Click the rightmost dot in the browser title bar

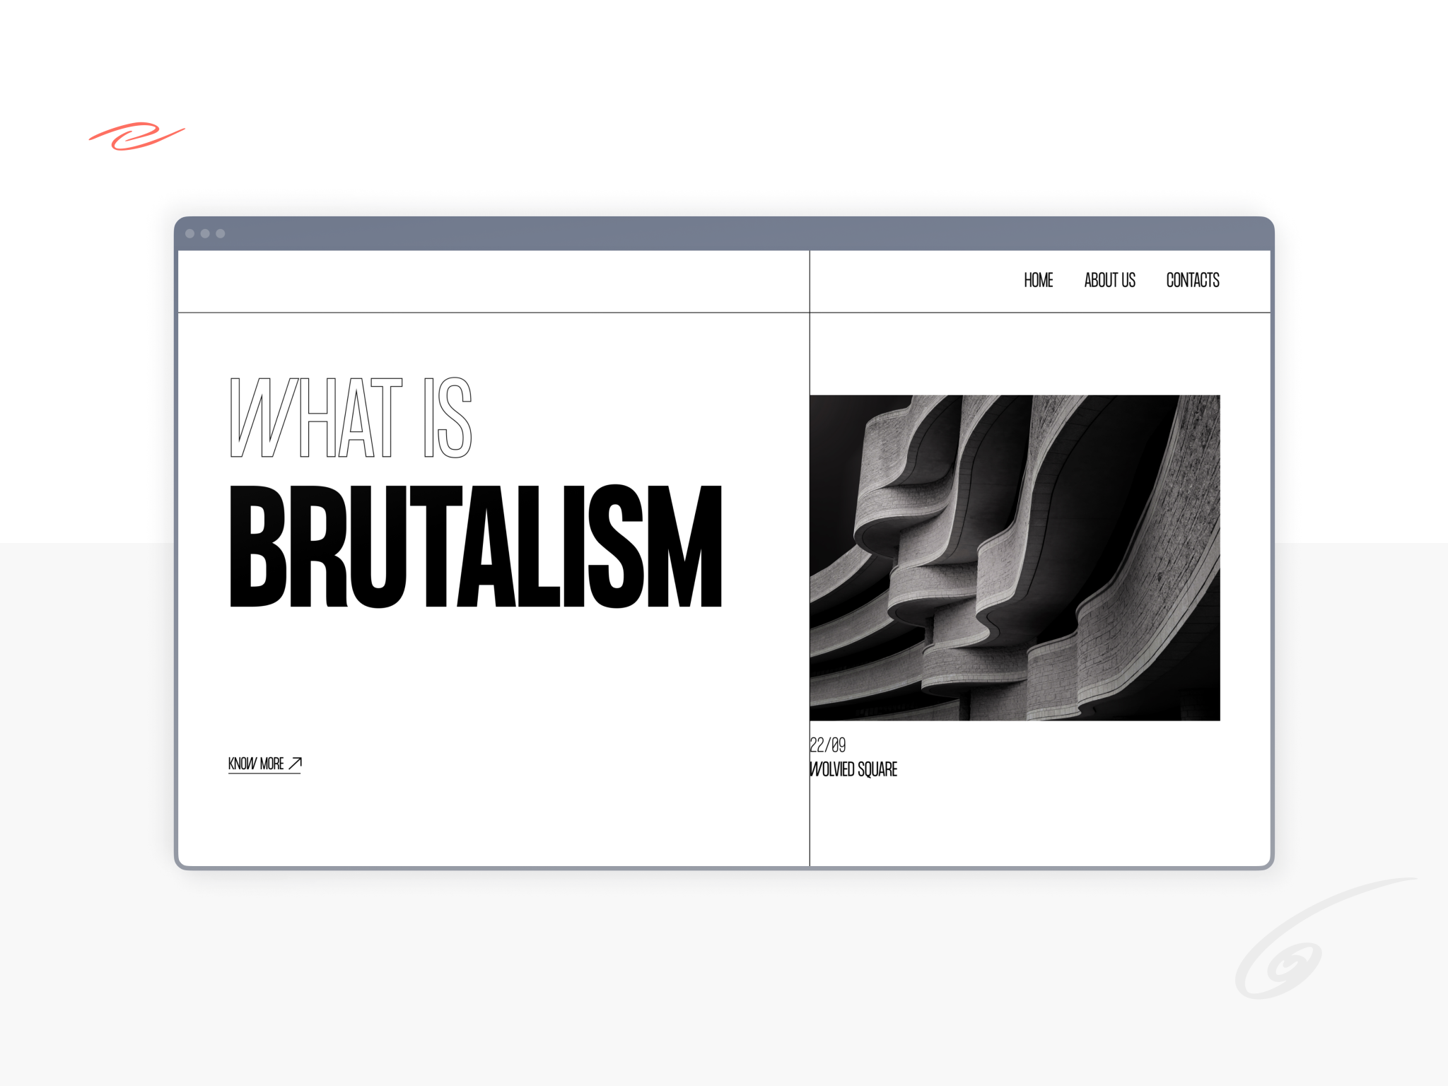(222, 233)
